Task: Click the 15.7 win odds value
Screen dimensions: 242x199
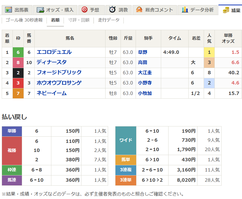Action: (234, 93)
